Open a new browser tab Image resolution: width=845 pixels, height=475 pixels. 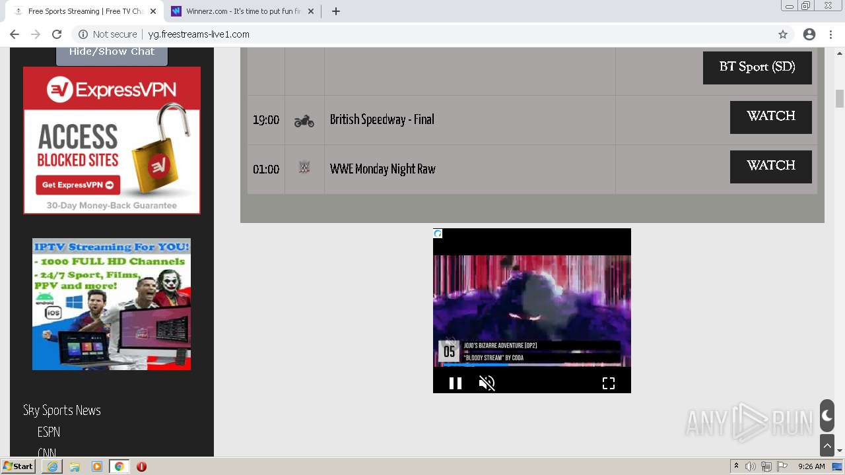click(x=335, y=11)
